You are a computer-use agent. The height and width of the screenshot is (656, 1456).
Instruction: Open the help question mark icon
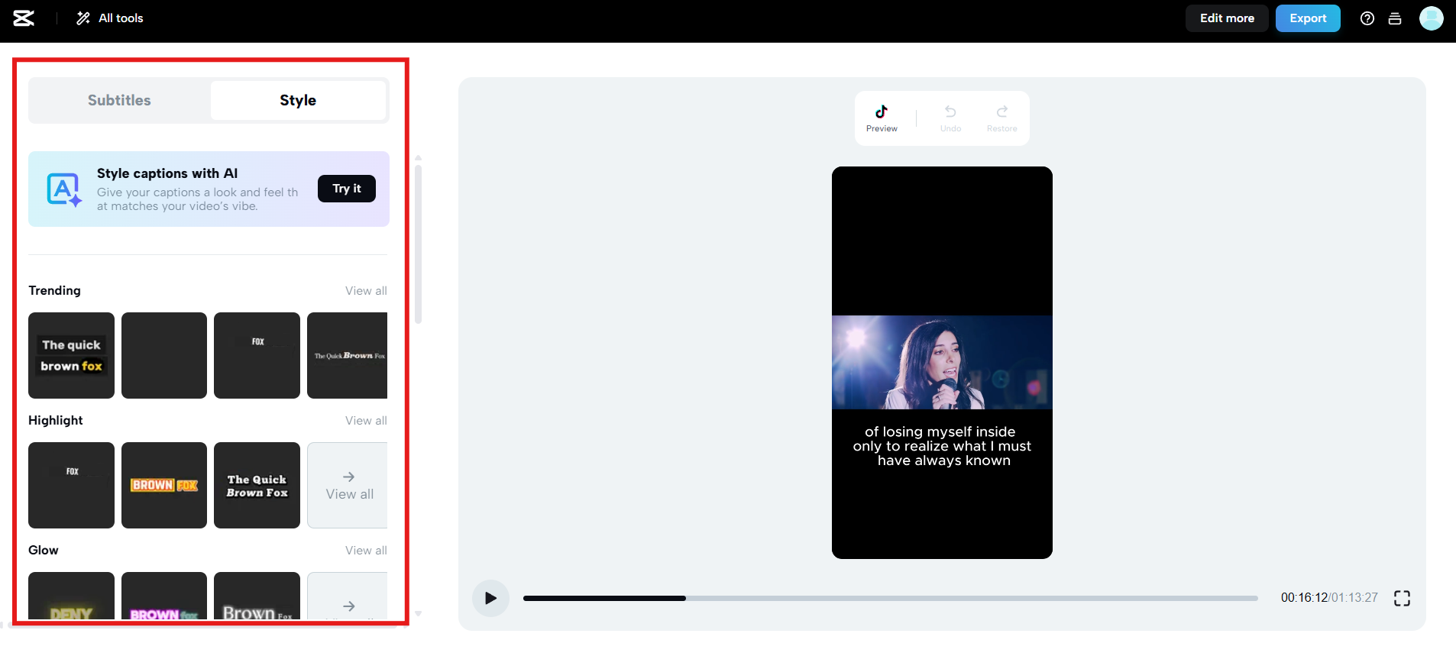tap(1367, 18)
